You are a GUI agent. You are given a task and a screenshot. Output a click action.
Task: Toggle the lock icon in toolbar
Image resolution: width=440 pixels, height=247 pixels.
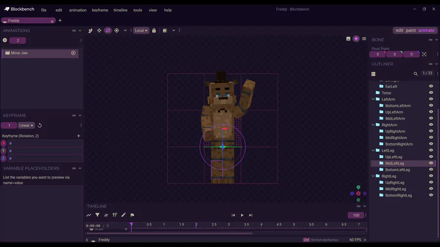[154, 31]
